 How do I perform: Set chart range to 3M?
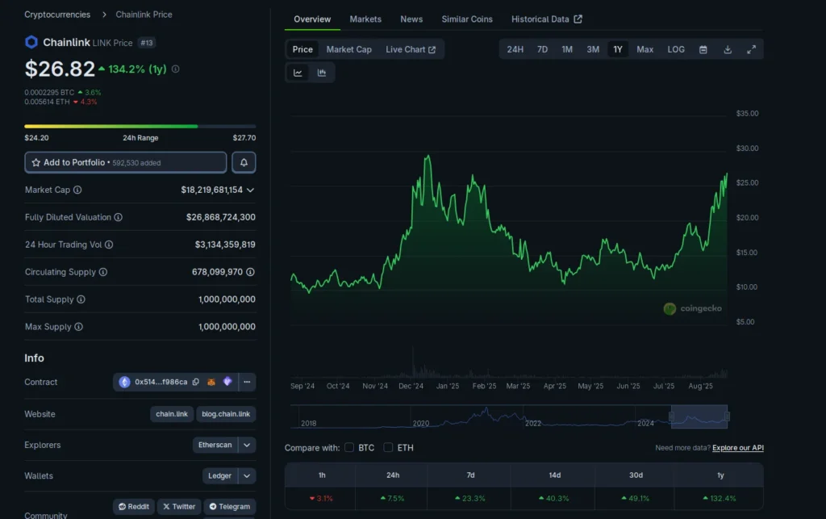coord(593,49)
